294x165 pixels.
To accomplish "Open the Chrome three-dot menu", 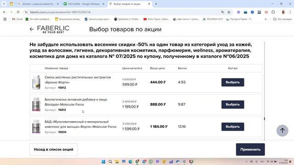I will coord(290,12).
